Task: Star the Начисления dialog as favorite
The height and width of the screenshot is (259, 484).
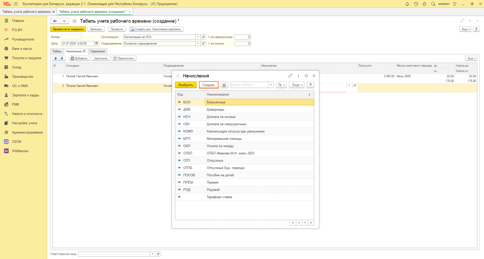Action: pos(178,76)
